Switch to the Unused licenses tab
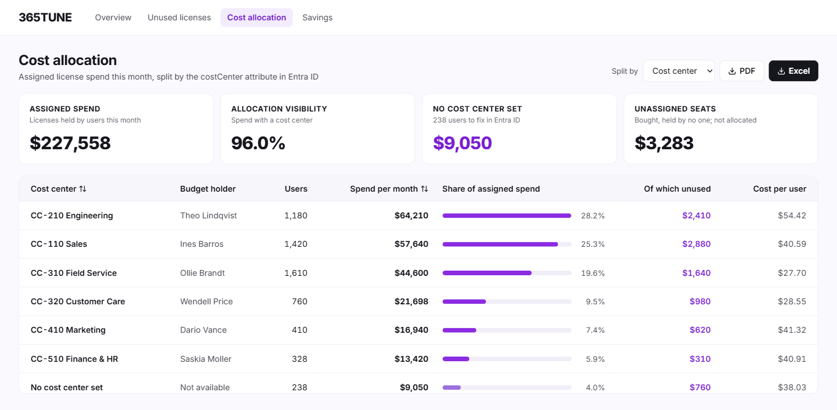The image size is (837, 410). pos(179,17)
